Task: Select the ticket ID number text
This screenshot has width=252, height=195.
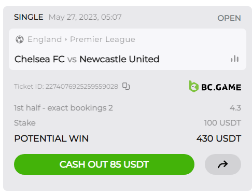Action: (82, 87)
